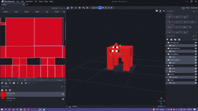Click the UV link icon below editor
The width and height of the screenshot is (198, 111).
2,83
